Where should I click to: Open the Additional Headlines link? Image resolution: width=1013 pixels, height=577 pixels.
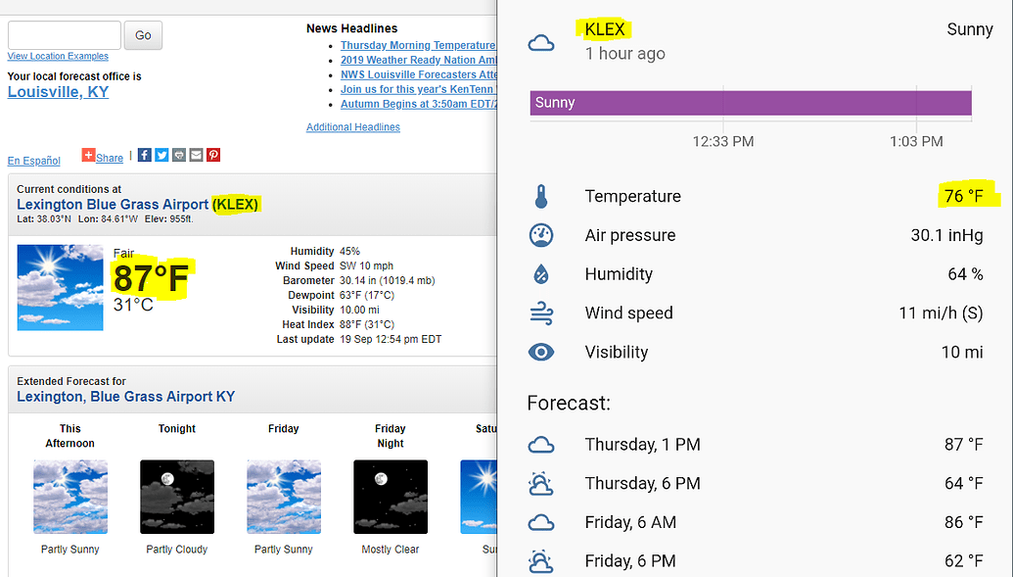click(x=353, y=126)
